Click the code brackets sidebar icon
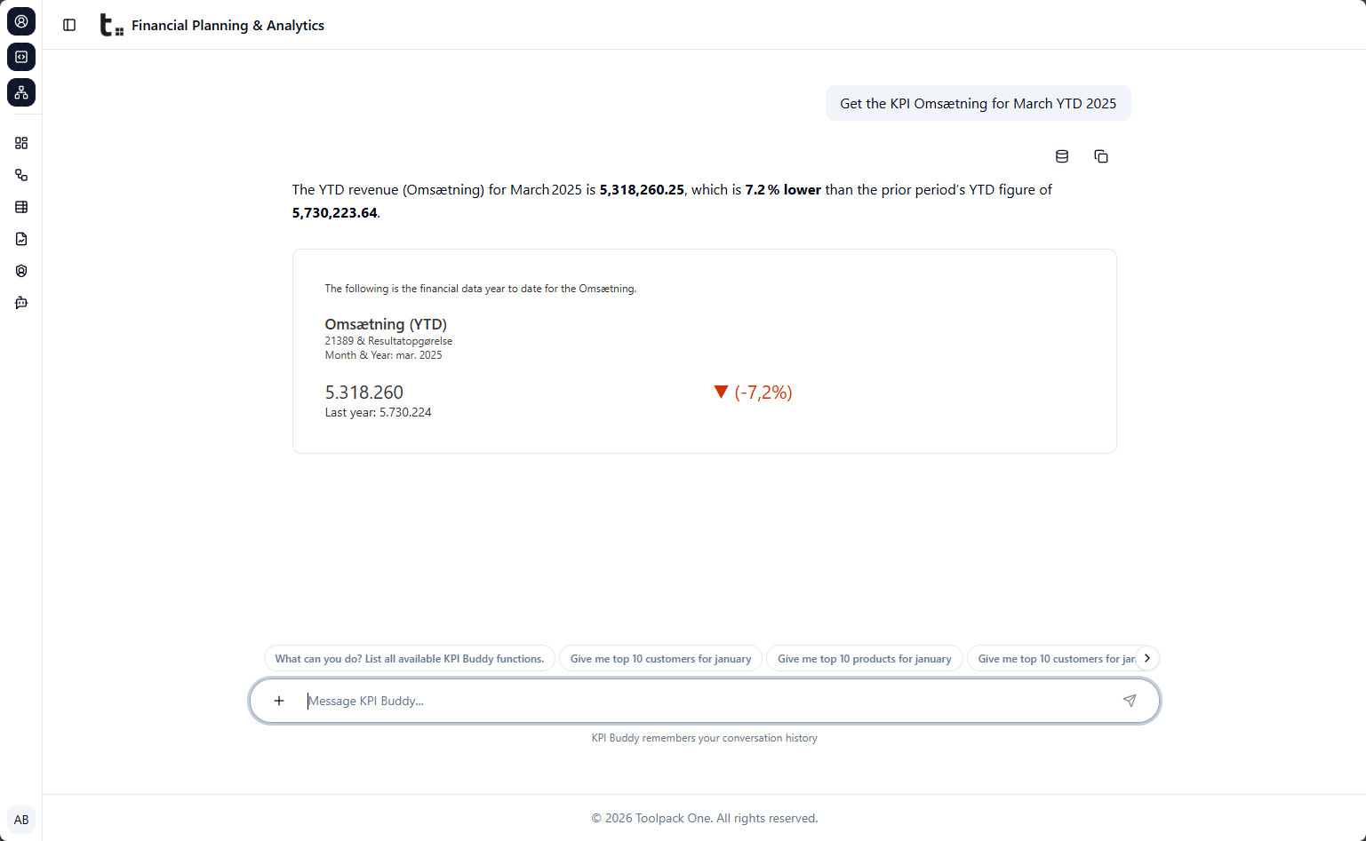 [x=21, y=57]
